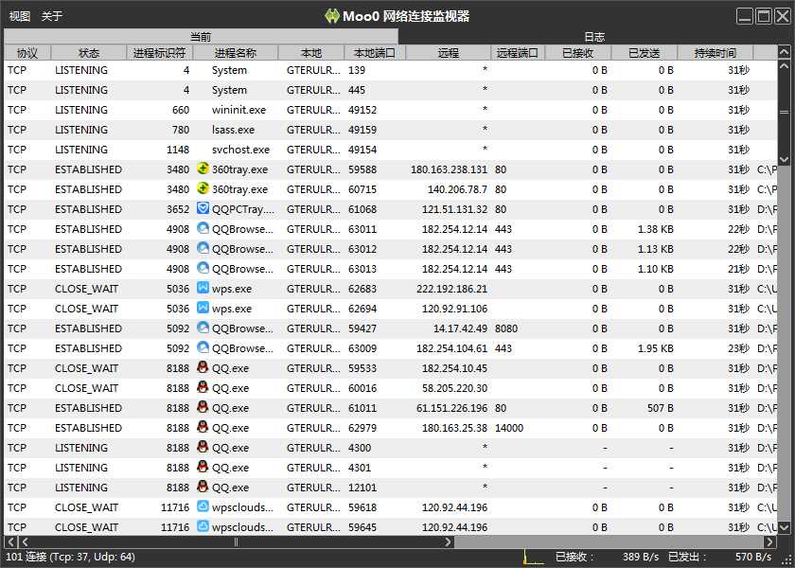Select System row with port 139
Image resolution: width=795 pixels, height=568 pixels.
tap(390, 70)
